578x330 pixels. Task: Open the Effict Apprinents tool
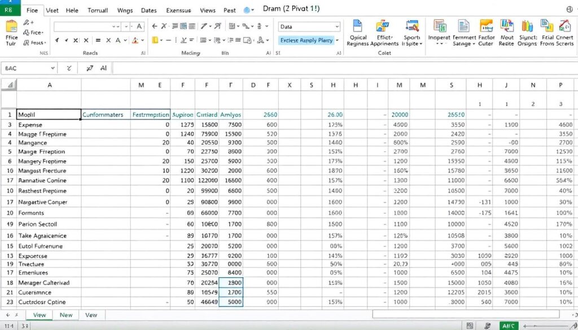(382, 31)
